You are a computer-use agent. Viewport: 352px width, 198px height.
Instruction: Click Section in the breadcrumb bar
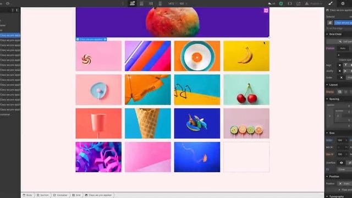43,195
